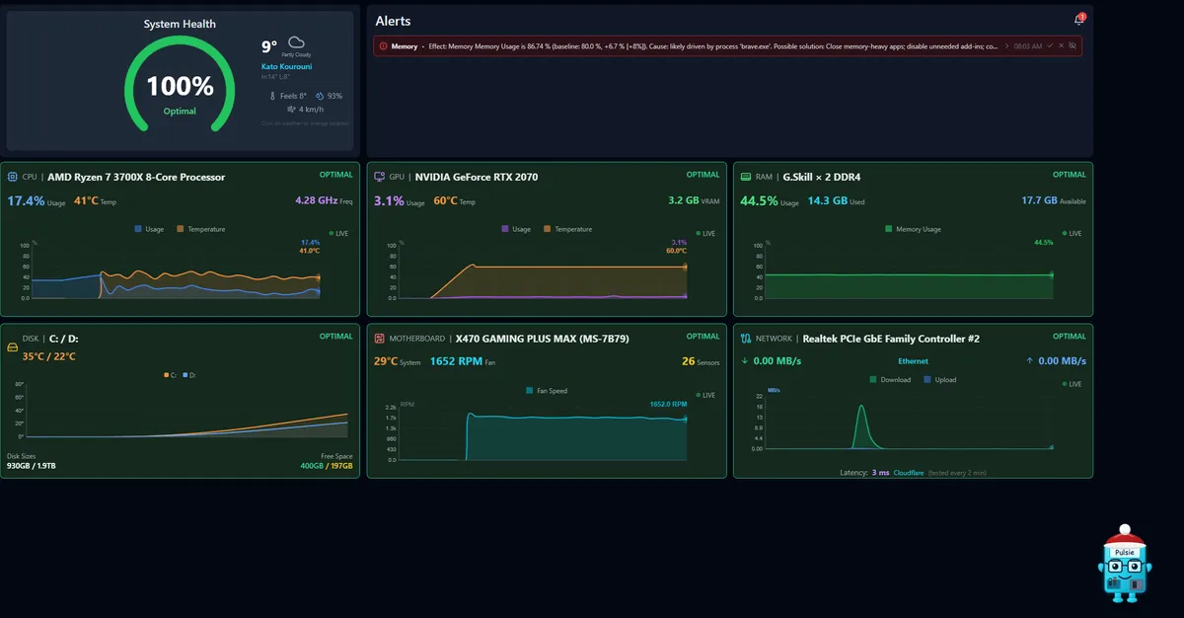Click the 100% System Health gauge

pos(180,87)
